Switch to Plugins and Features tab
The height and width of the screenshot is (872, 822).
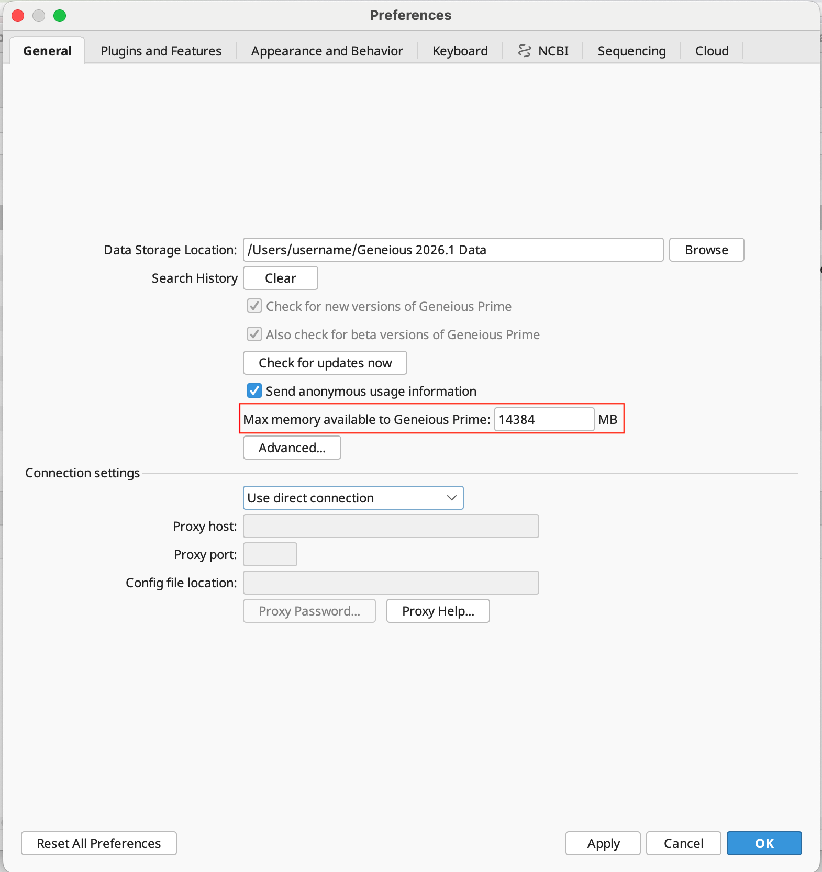point(161,51)
